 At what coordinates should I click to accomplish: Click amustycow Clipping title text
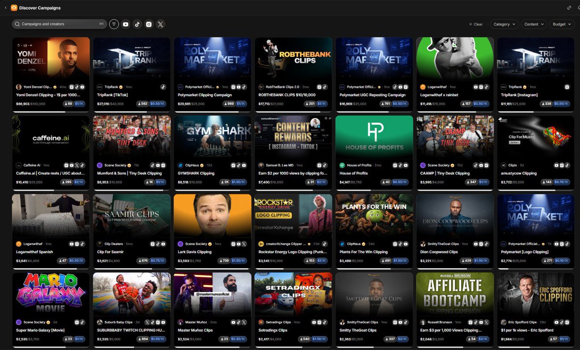coord(519,174)
